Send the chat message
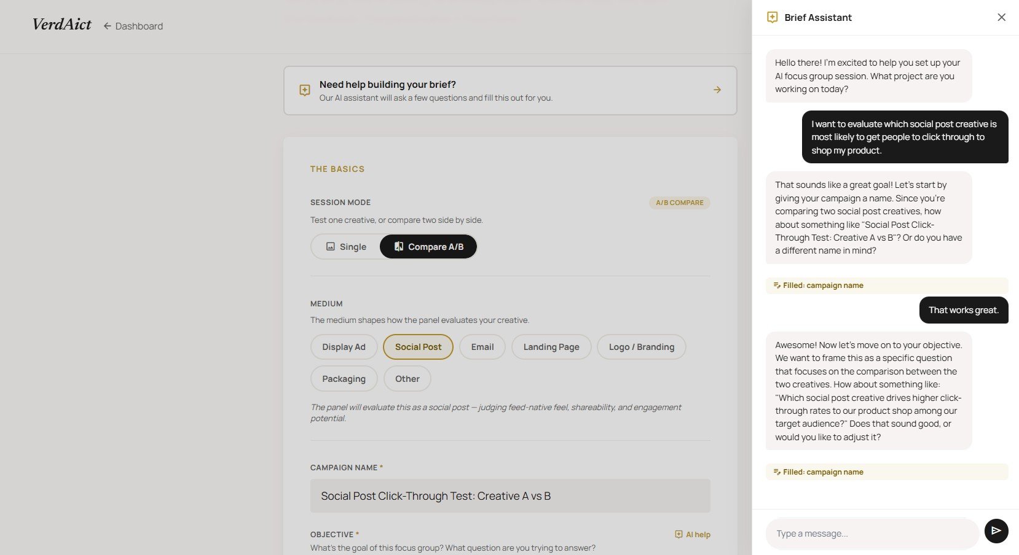The width and height of the screenshot is (1019, 555). tap(996, 531)
